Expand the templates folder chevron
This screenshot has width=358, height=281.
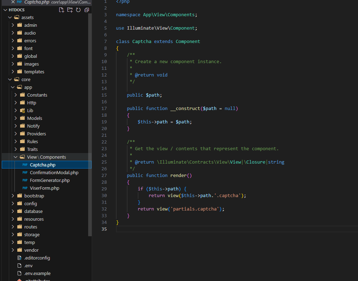point(13,72)
